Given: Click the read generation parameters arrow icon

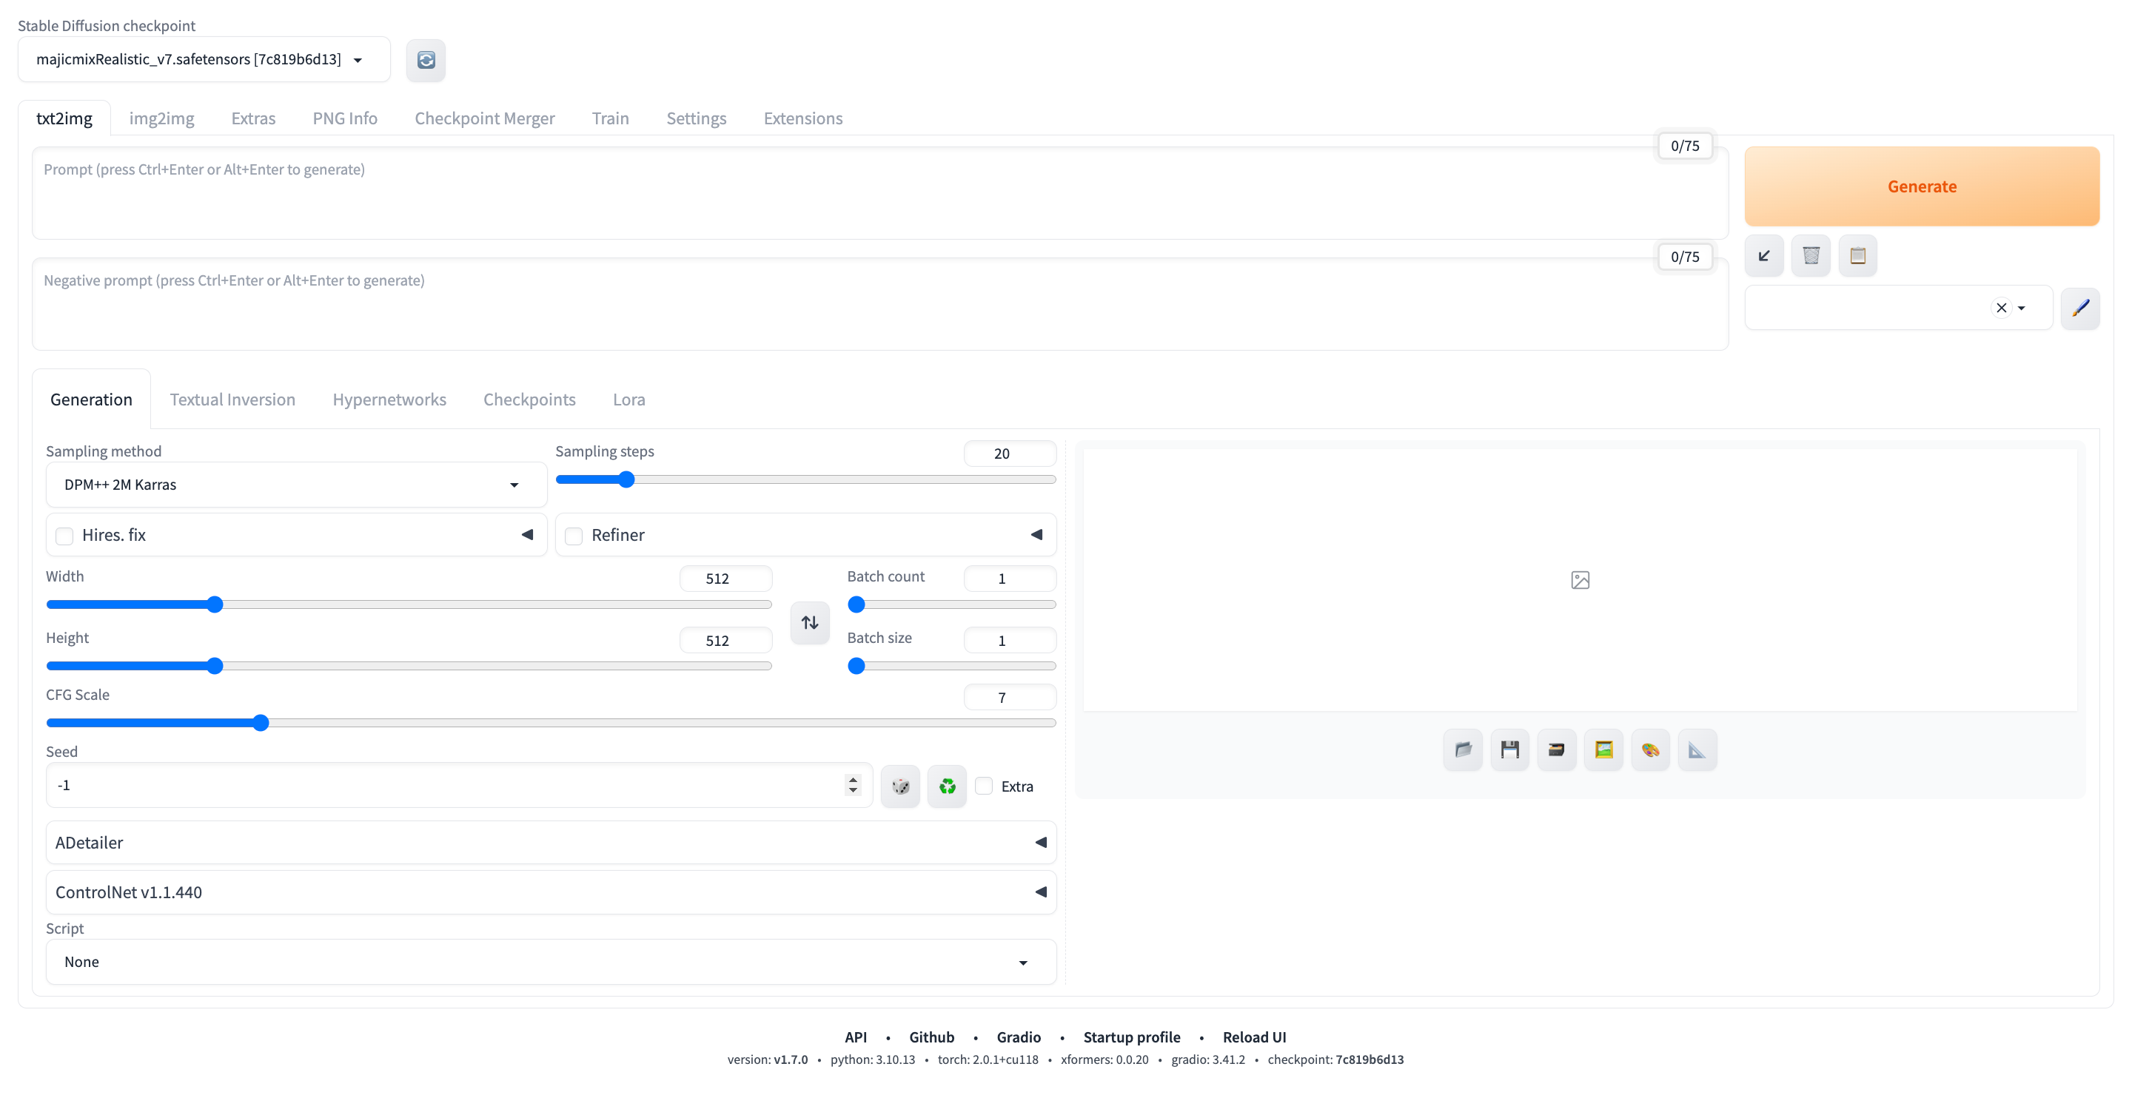Looking at the screenshot, I should point(1763,255).
